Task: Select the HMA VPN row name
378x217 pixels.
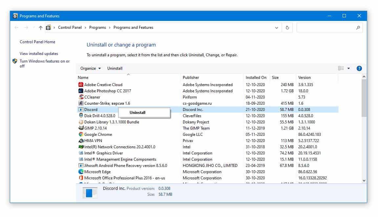Action: [93, 141]
